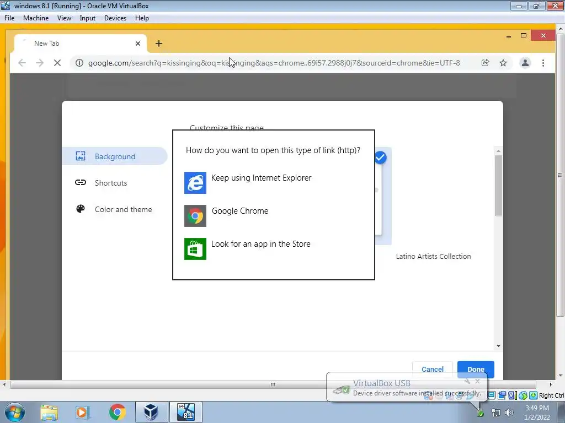
Task: Click the Internet Explorer icon in dialog
Action: point(195,183)
